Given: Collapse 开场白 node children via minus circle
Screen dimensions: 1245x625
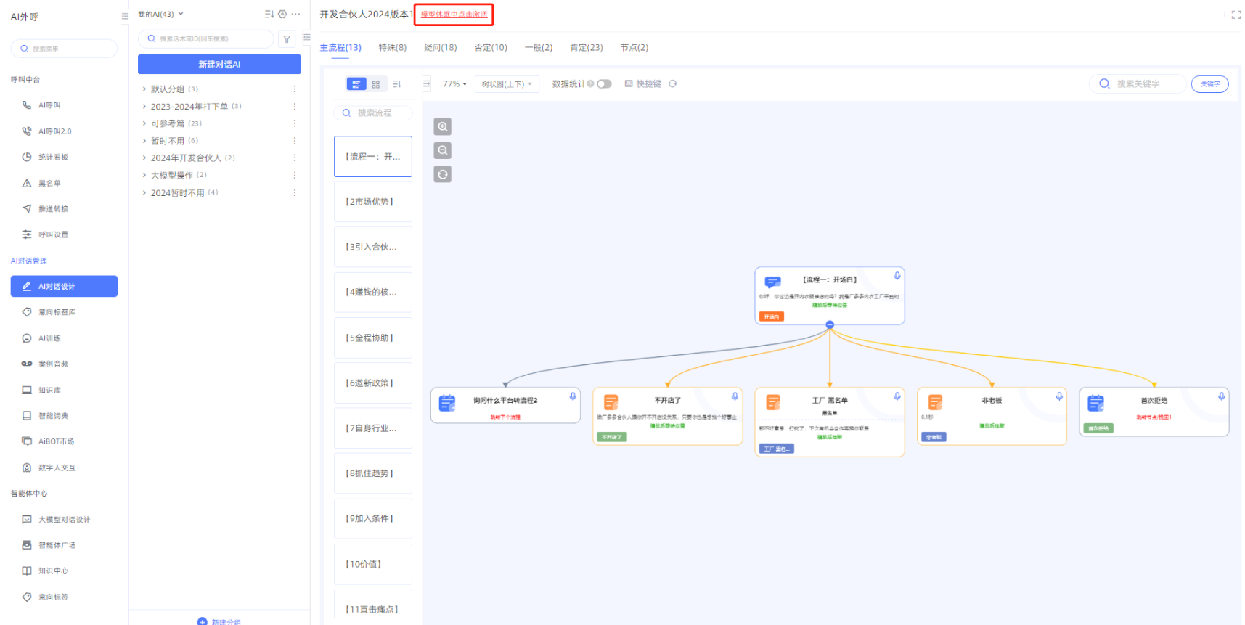Looking at the screenshot, I should click(x=830, y=325).
